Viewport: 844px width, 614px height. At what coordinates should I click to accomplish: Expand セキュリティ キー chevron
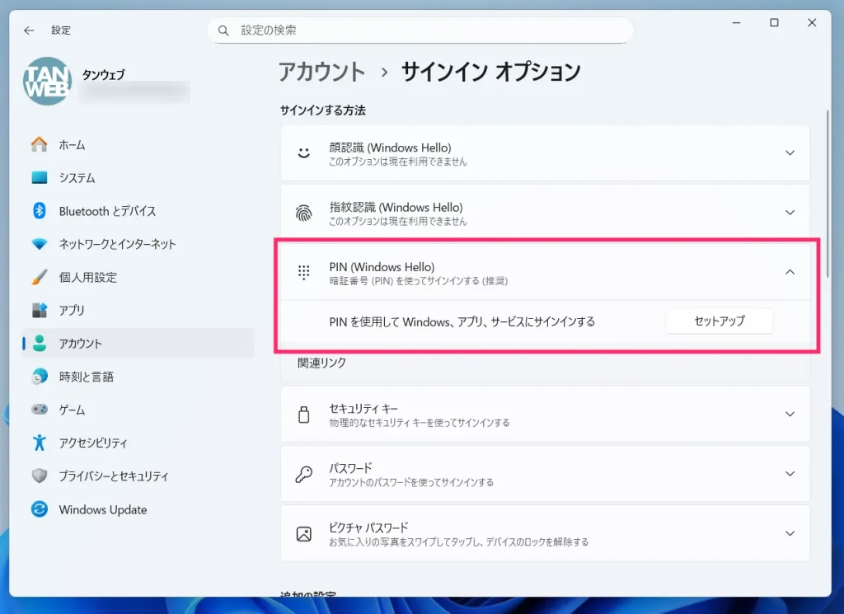coord(790,415)
